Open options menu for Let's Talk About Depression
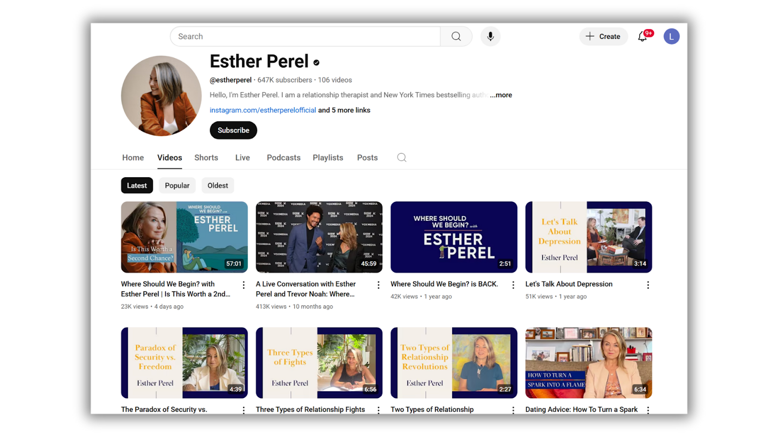Image resolution: width=778 pixels, height=437 pixels. tap(648, 285)
